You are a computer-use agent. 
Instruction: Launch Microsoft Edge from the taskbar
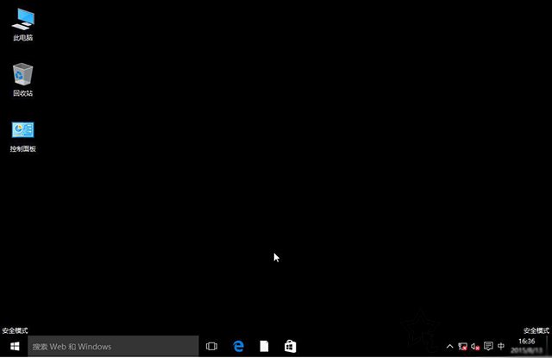point(239,347)
